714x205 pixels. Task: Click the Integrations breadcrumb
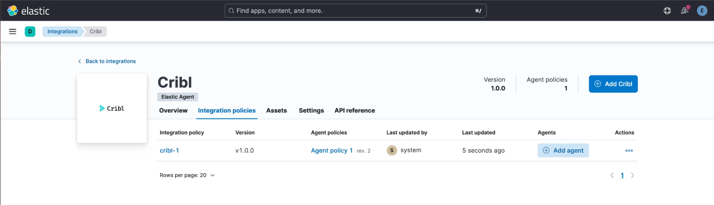click(x=63, y=31)
